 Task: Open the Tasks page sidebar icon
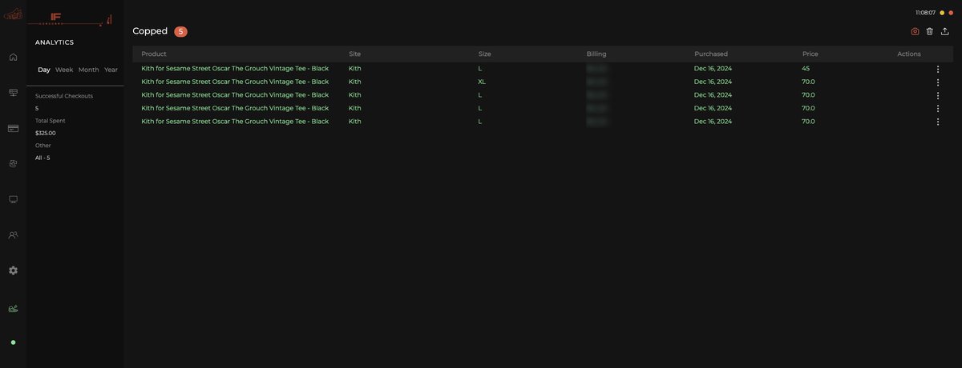[13, 93]
